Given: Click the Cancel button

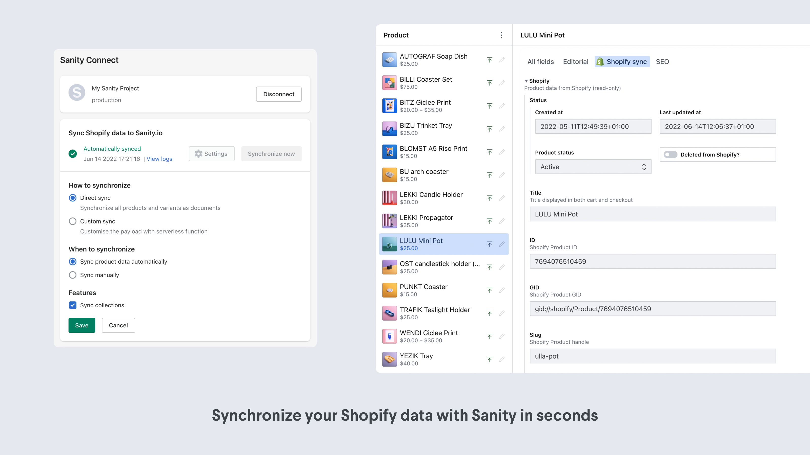Looking at the screenshot, I should [118, 325].
